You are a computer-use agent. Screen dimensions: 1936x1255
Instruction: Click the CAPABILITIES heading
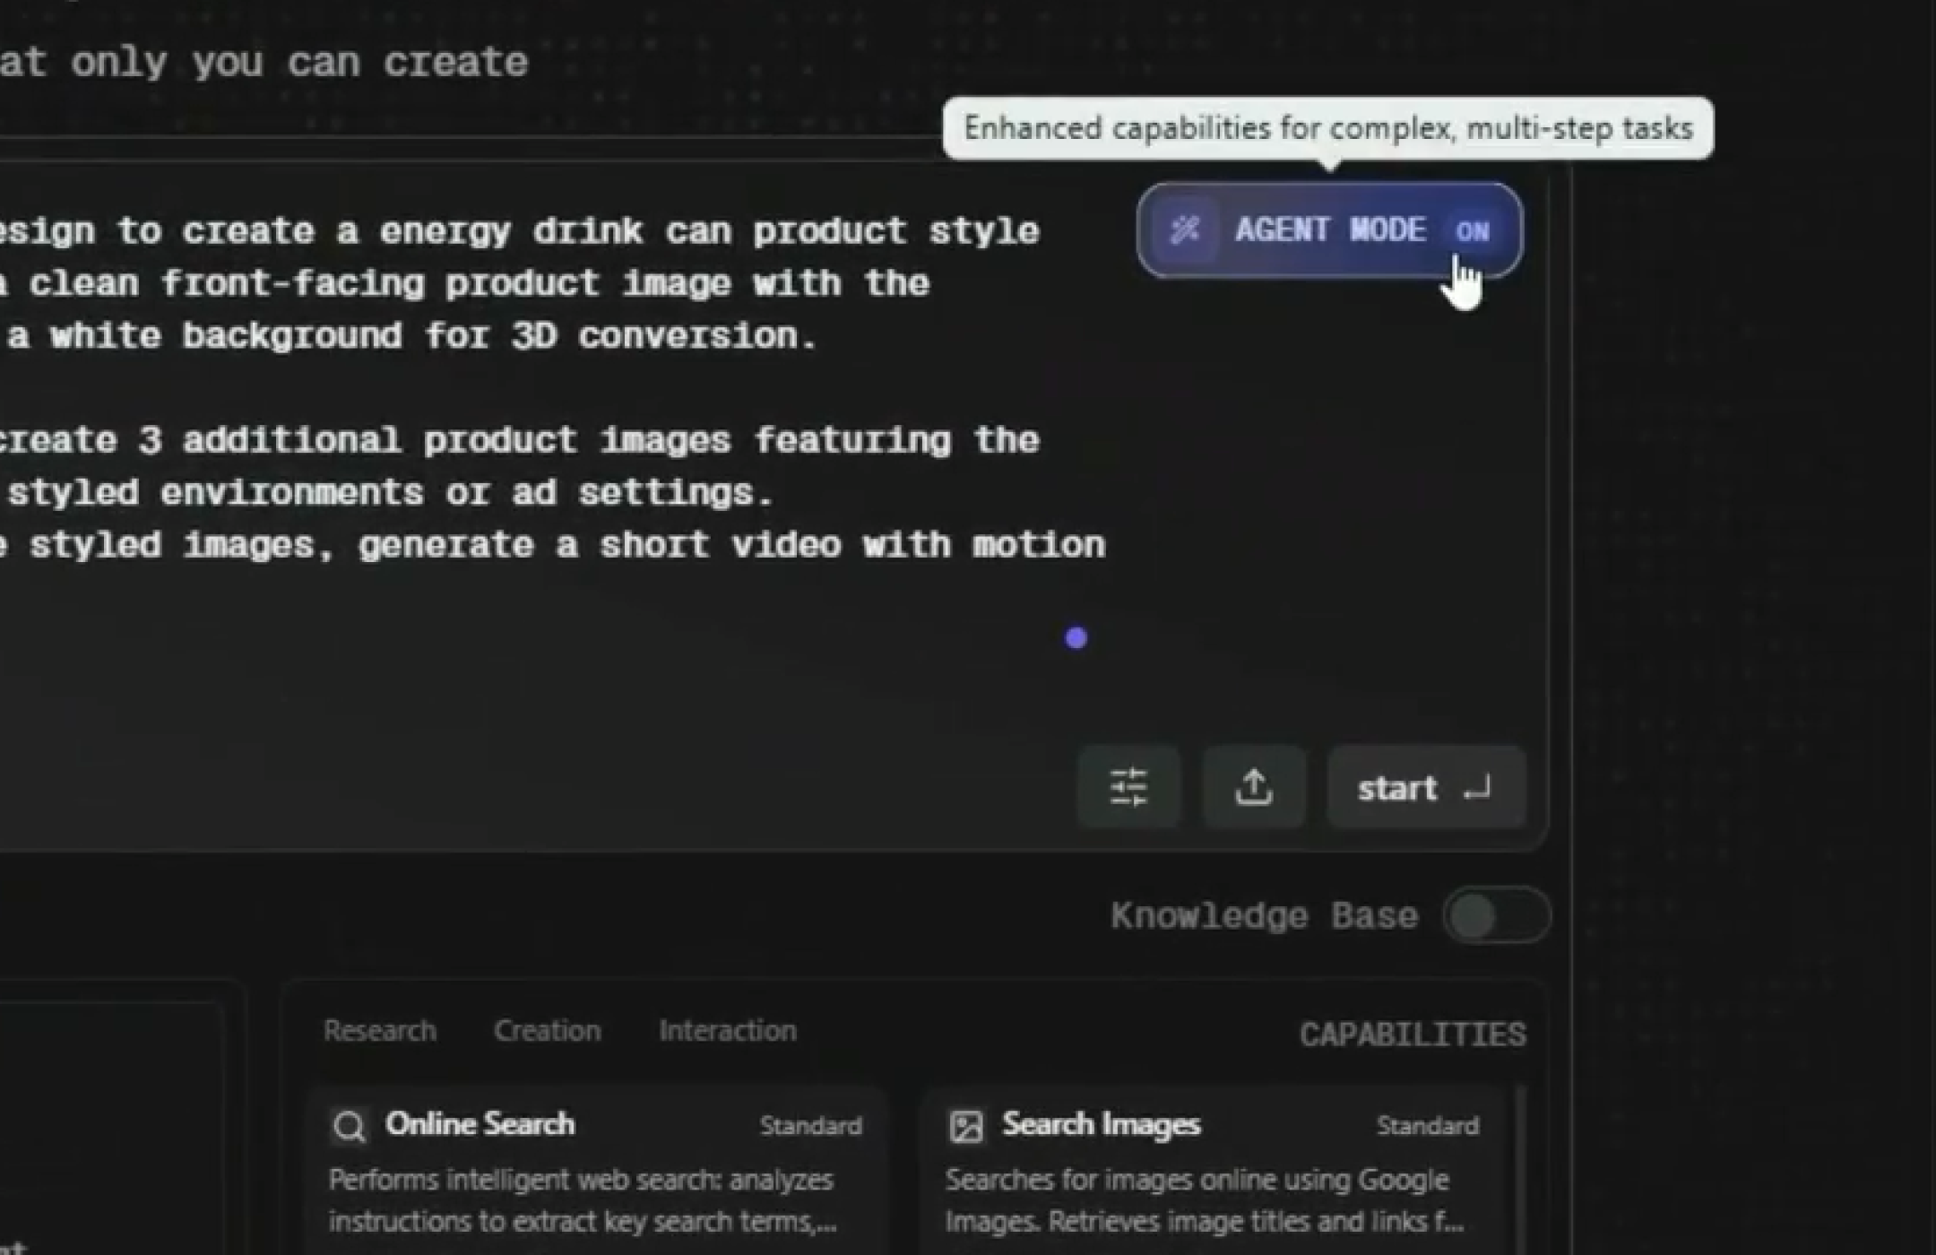(x=1413, y=1034)
